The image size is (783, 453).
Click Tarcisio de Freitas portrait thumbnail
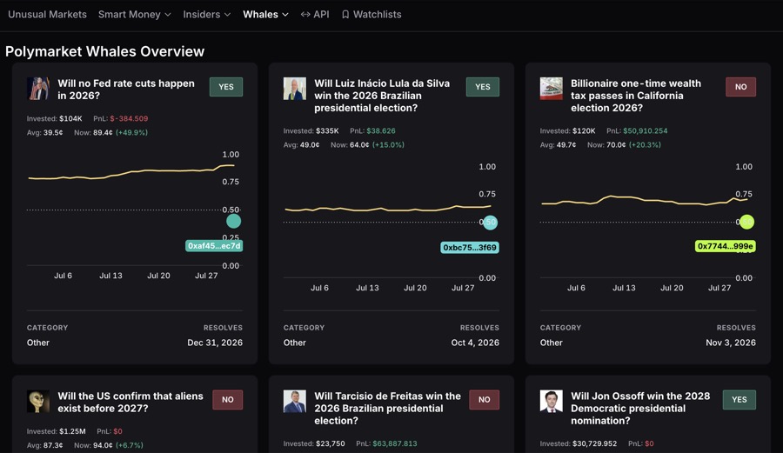click(x=295, y=401)
